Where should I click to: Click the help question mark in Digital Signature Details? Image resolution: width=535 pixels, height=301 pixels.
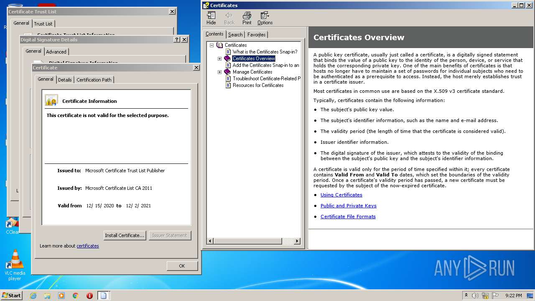[177, 39]
